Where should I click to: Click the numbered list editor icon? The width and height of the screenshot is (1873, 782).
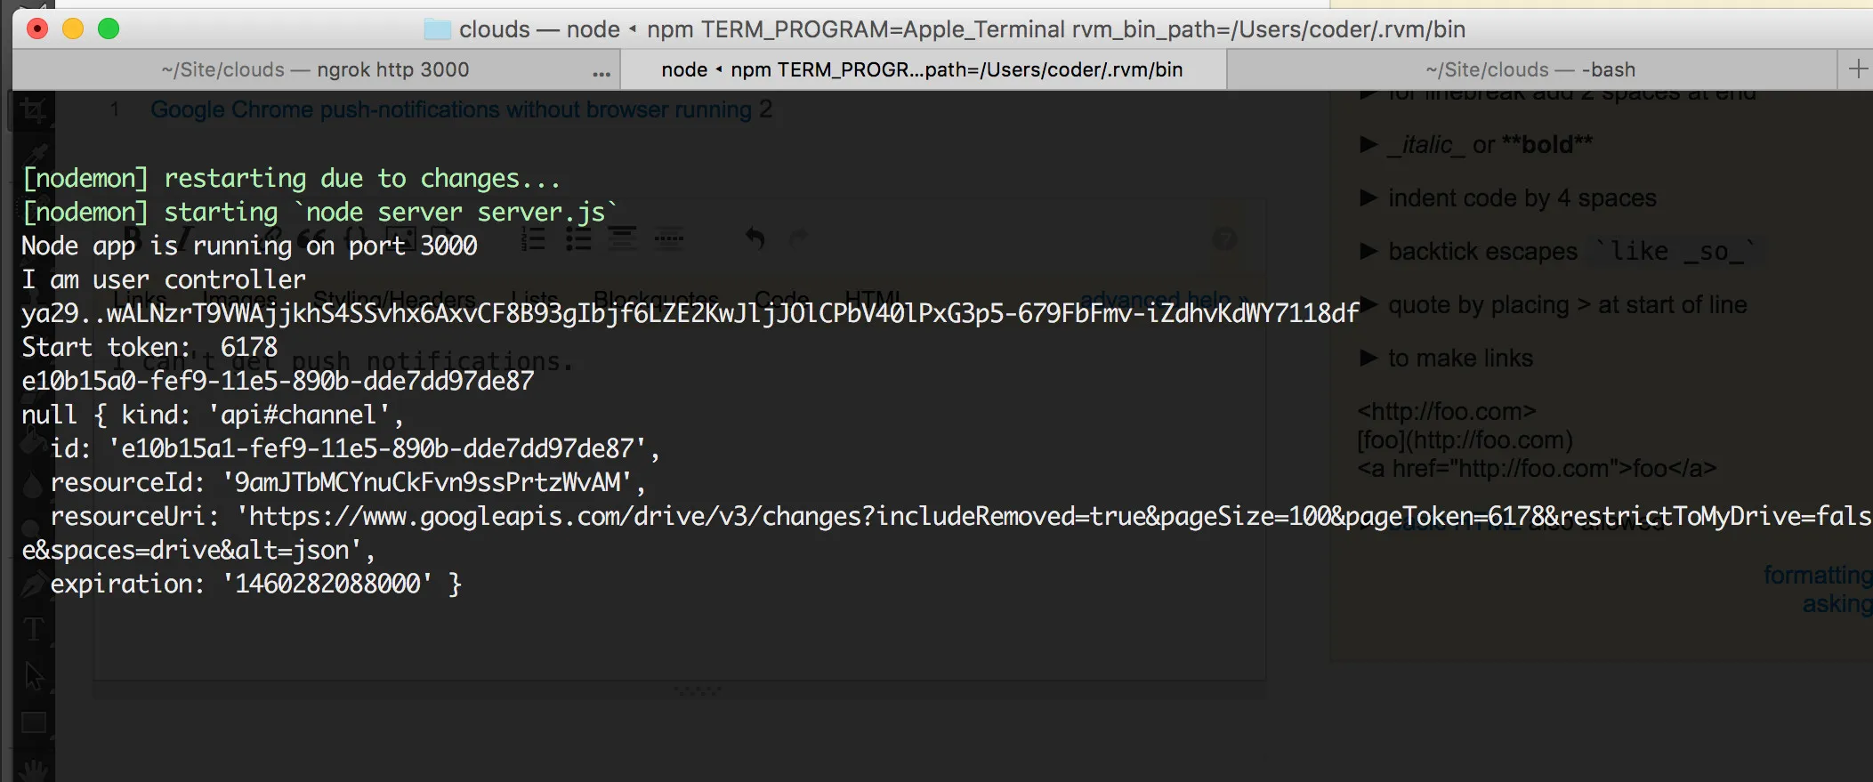click(x=533, y=238)
